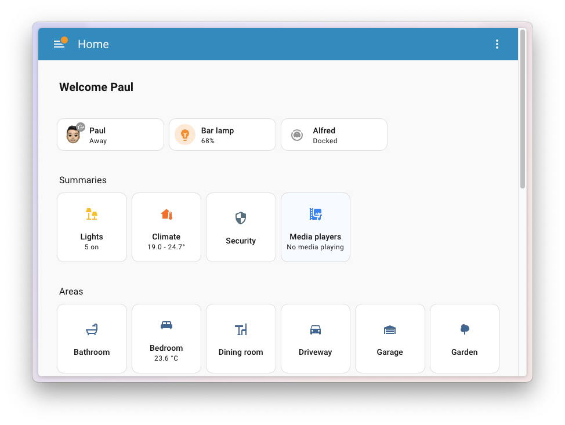This screenshot has width=565, height=425.
Task: Click the Garage door icon
Action: [389, 329]
